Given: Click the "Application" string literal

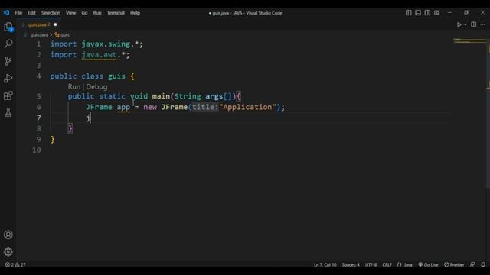Looking at the screenshot, I should (x=247, y=107).
